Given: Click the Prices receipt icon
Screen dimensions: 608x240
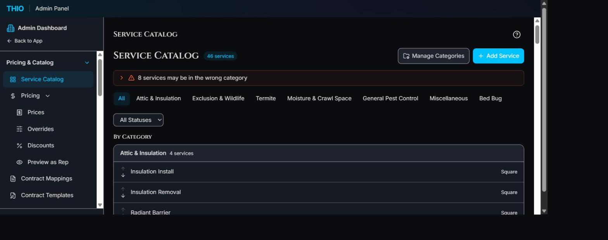Looking at the screenshot, I should [x=19, y=112].
